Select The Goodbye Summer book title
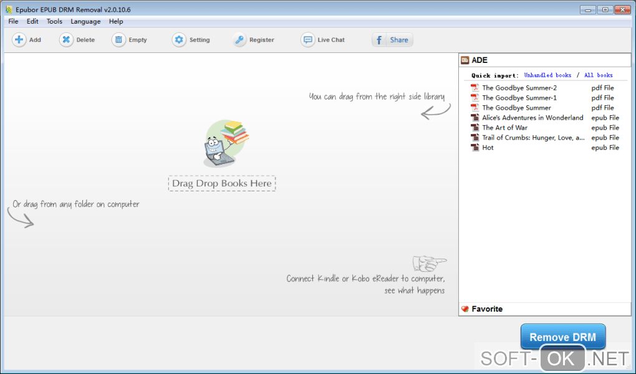The height and width of the screenshot is (374, 636). coord(516,108)
